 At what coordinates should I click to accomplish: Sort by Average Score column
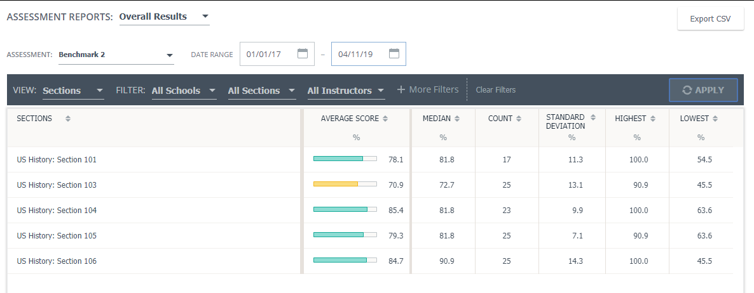(x=385, y=119)
